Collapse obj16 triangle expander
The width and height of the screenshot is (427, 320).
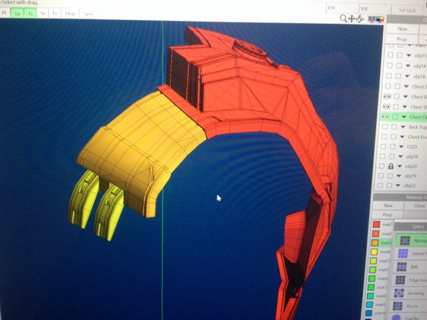[x=400, y=157]
